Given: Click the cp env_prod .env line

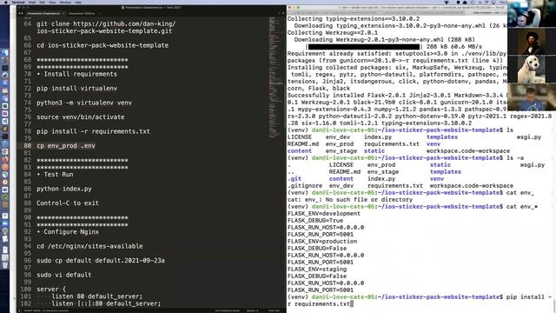Looking at the screenshot, I should pyautogui.click(x=66, y=146).
